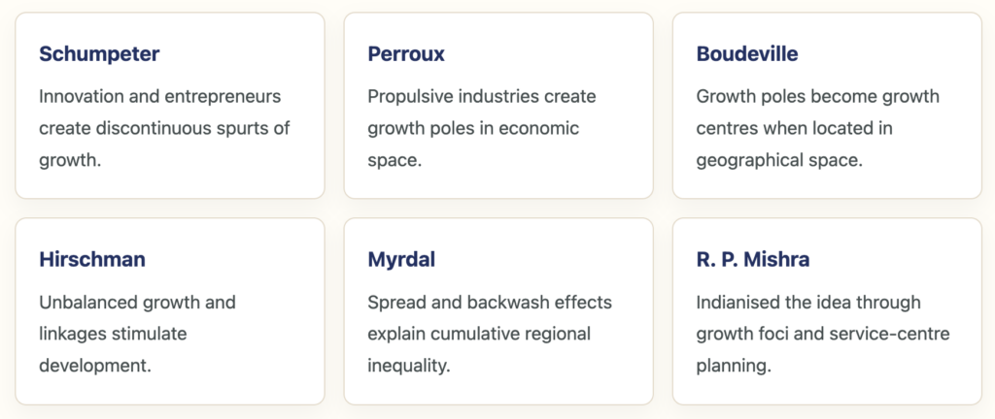Select the R. P. Mishra title
Viewport: 995px width, 419px height.
tap(753, 260)
